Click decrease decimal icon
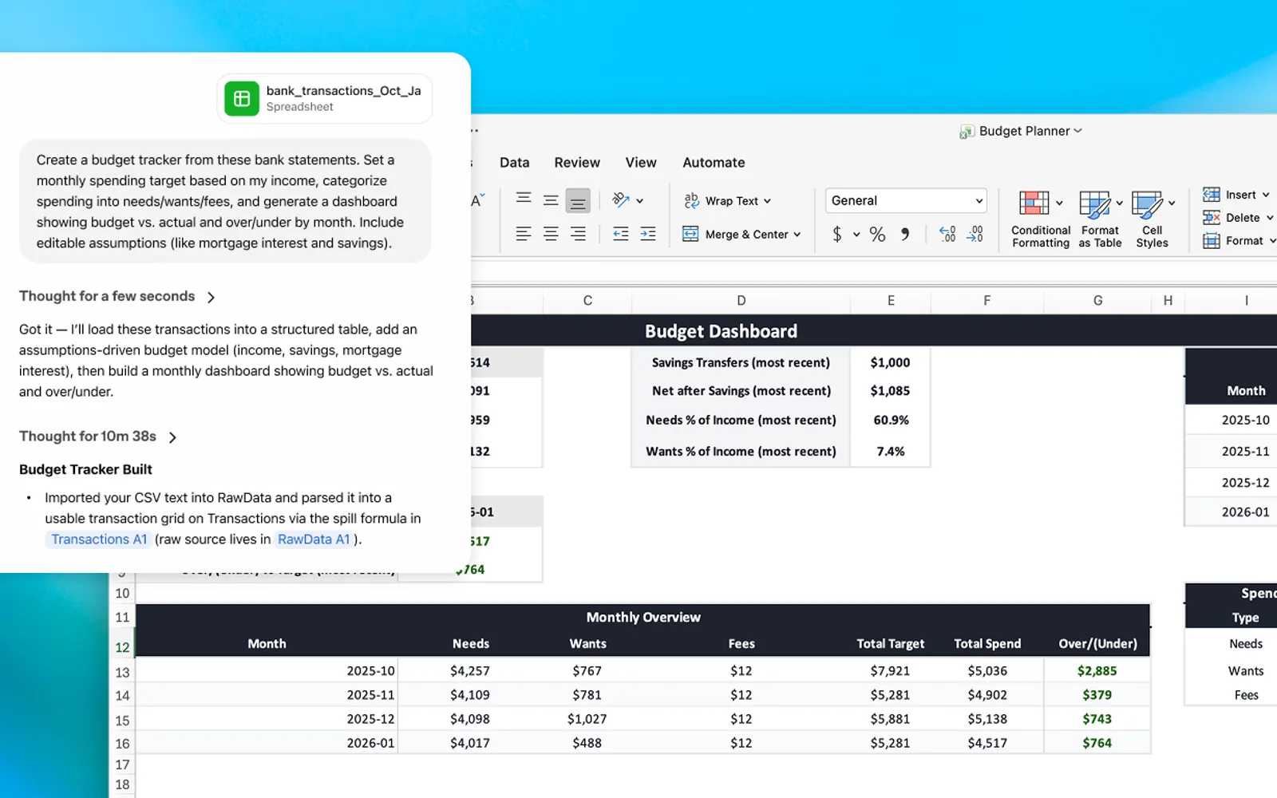 975,234
